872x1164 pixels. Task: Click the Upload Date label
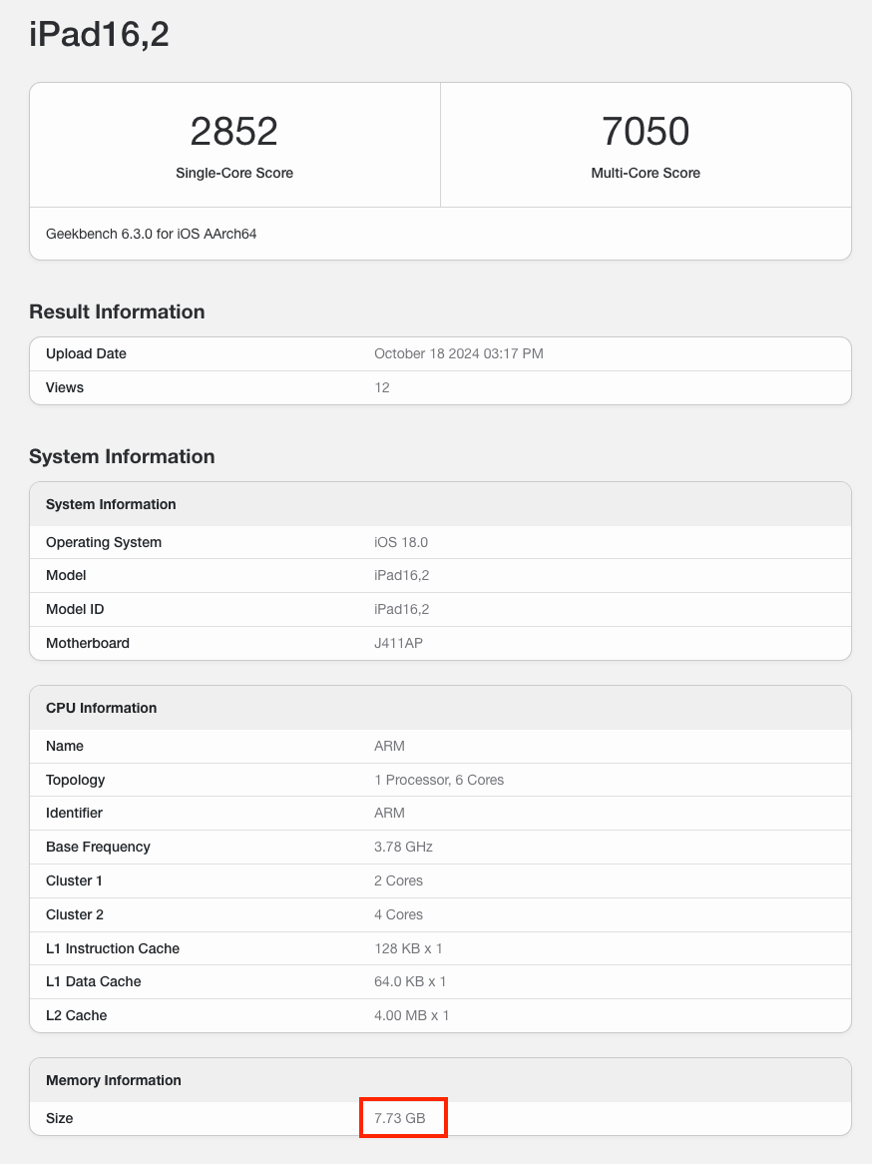click(x=86, y=354)
